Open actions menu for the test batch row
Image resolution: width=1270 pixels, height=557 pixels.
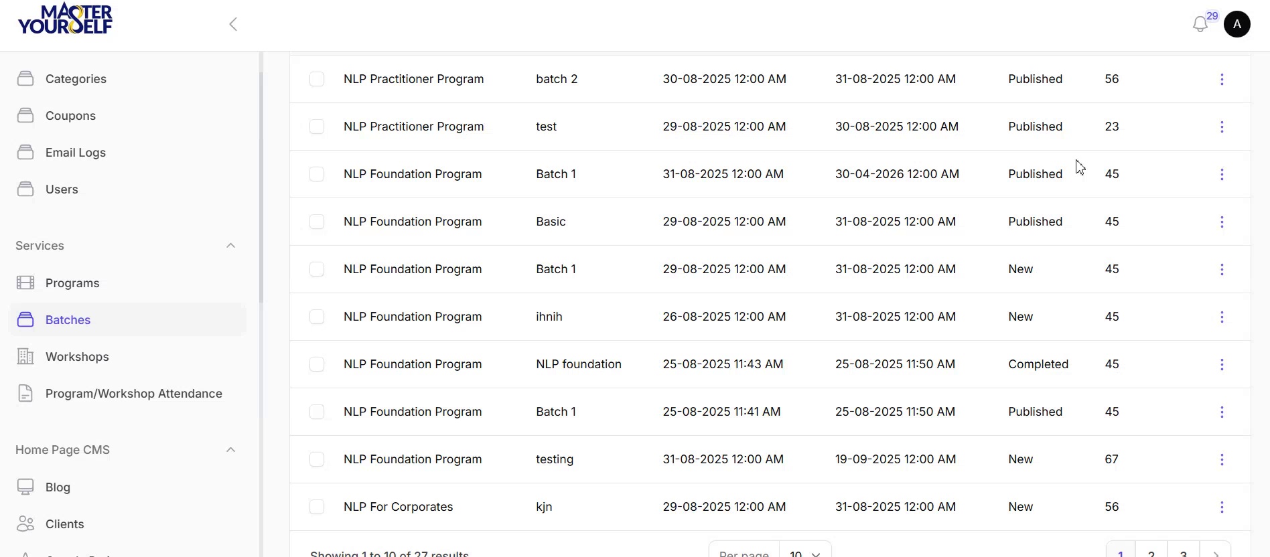(x=1222, y=127)
